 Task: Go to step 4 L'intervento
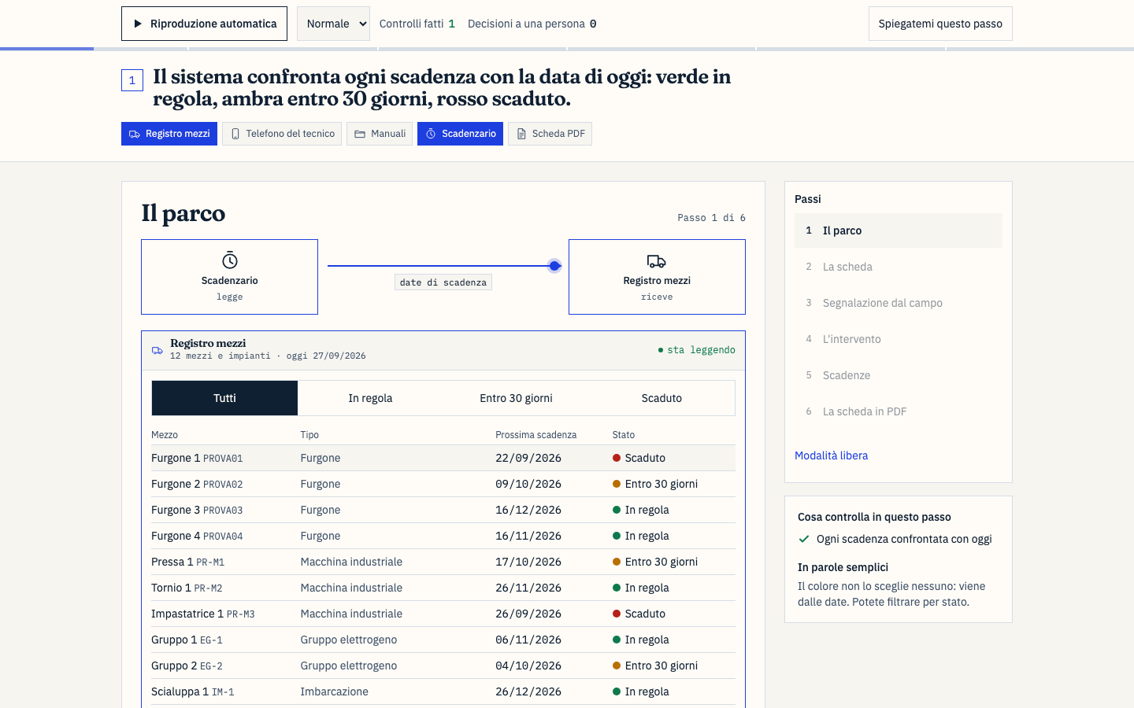click(x=899, y=339)
